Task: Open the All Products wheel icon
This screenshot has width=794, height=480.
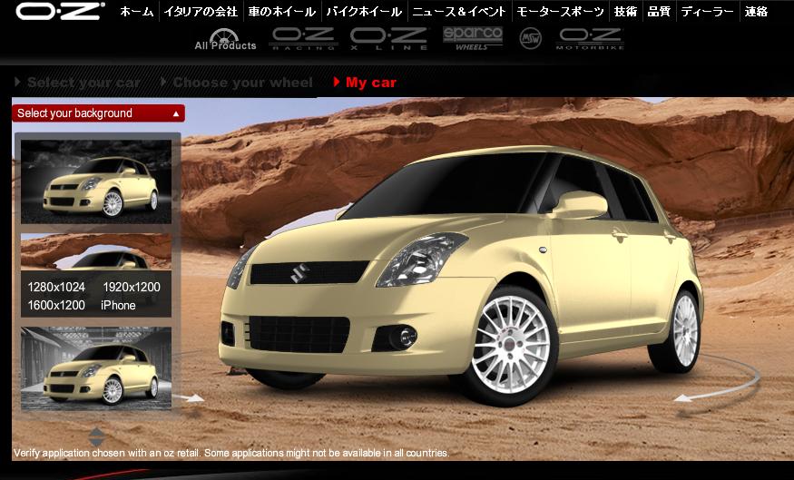Action: [225, 39]
